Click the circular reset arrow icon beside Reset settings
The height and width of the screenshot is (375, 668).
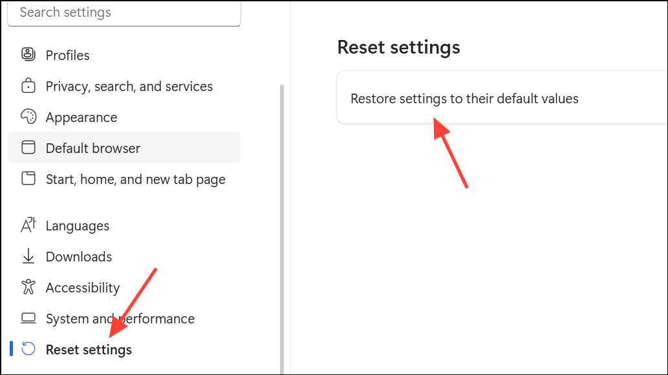tap(27, 349)
